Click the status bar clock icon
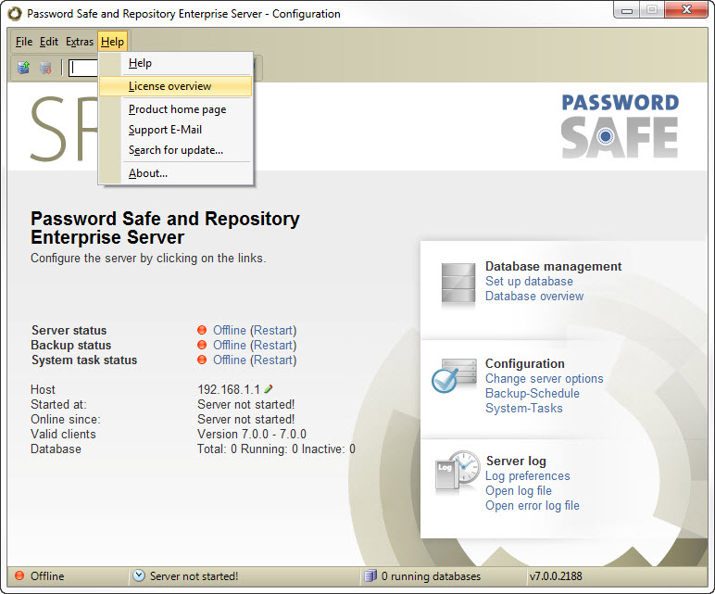Screen dimensions: 715x594 pyautogui.click(x=139, y=575)
